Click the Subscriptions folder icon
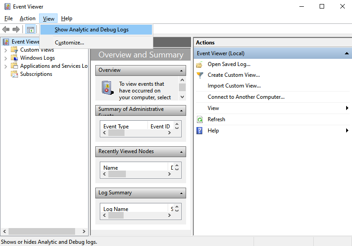The width and height of the screenshot is (352, 246). [14, 74]
